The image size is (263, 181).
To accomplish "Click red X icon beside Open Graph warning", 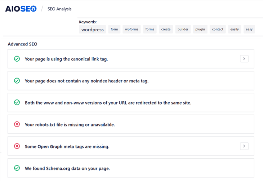I will click(17, 146).
